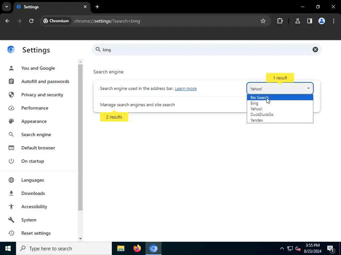Open Chrome Labs flask icon

(297, 21)
